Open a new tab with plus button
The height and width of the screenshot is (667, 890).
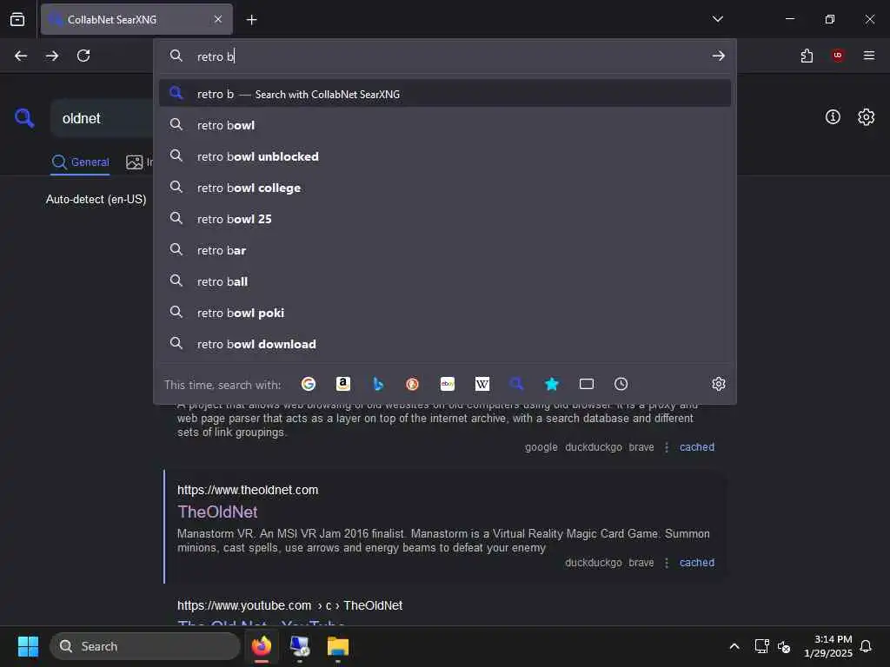[x=252, y=20]
